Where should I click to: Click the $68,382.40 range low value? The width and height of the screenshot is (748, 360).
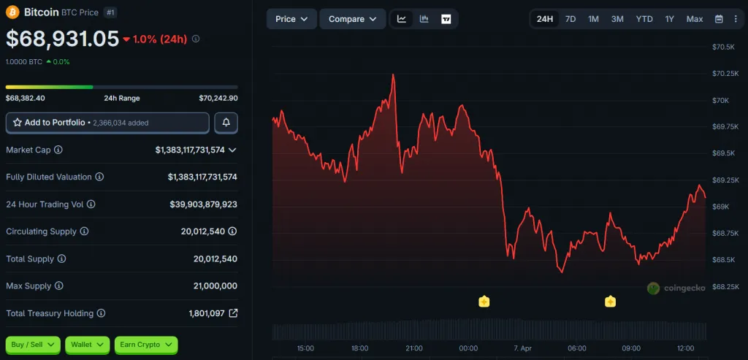[26, 99]
